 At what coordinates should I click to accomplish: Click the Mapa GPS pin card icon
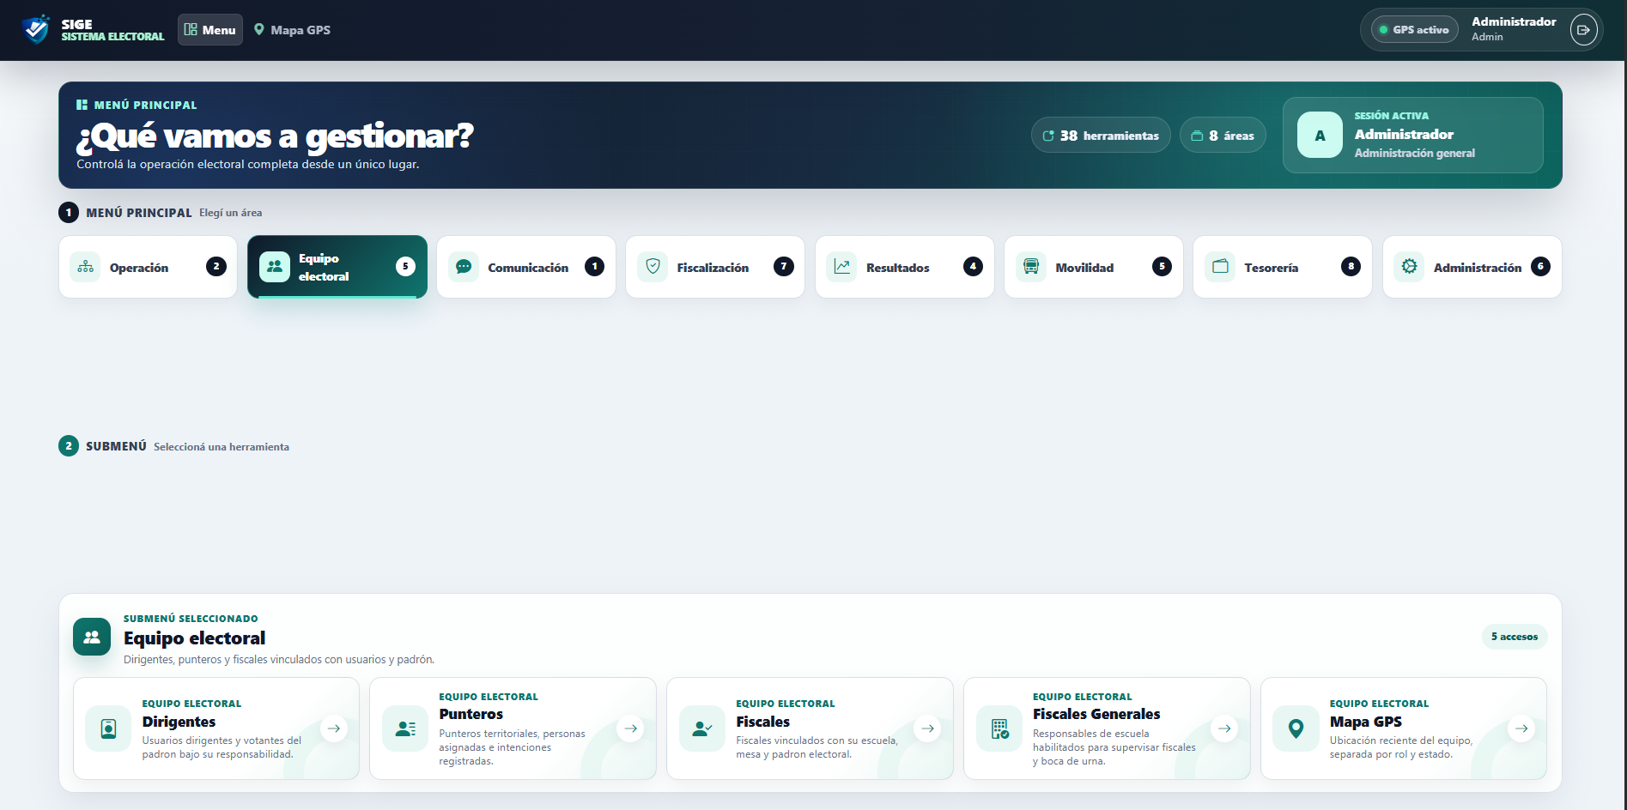pos(1296,728)
